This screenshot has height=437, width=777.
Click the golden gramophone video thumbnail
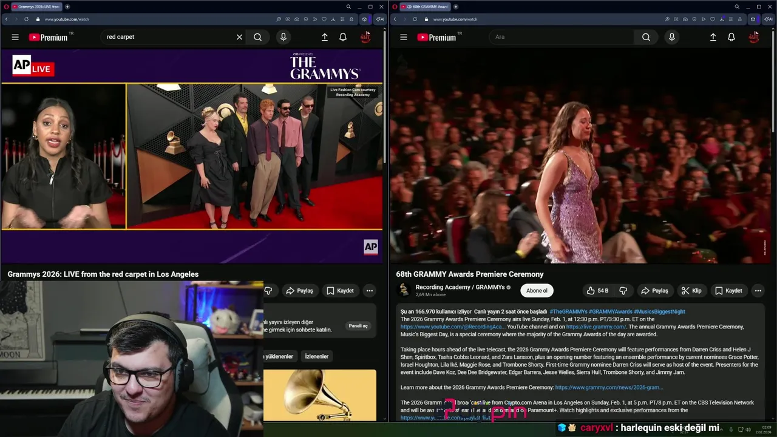click(x=320, y=395)
